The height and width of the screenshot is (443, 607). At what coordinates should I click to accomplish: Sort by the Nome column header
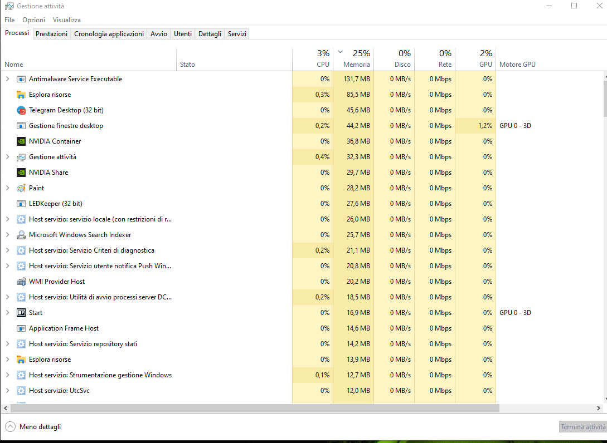tap(89, 60)
